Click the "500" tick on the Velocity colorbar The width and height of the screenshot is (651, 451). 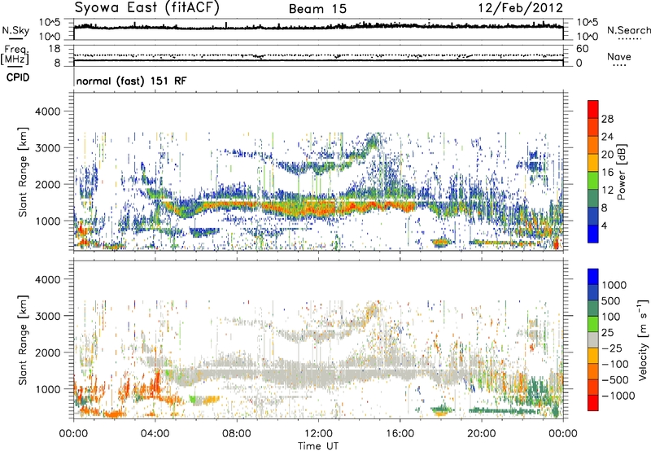pos(613,300)
